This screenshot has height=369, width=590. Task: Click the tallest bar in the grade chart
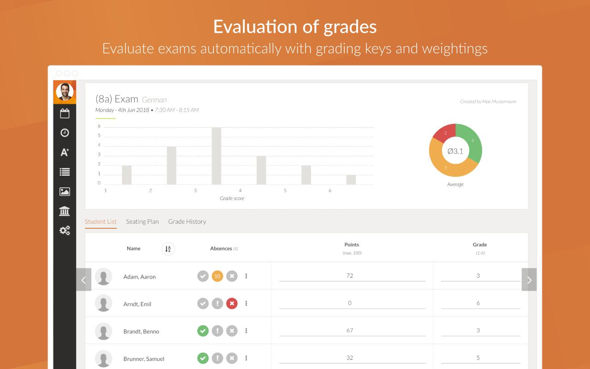(x=216, y=156)
